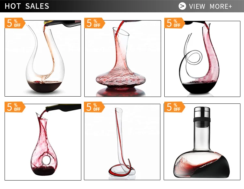Viewport: 244px width, 189px height.
Task: Open the steel-capped aerating decanter product
Action: (x=202, y=142)
